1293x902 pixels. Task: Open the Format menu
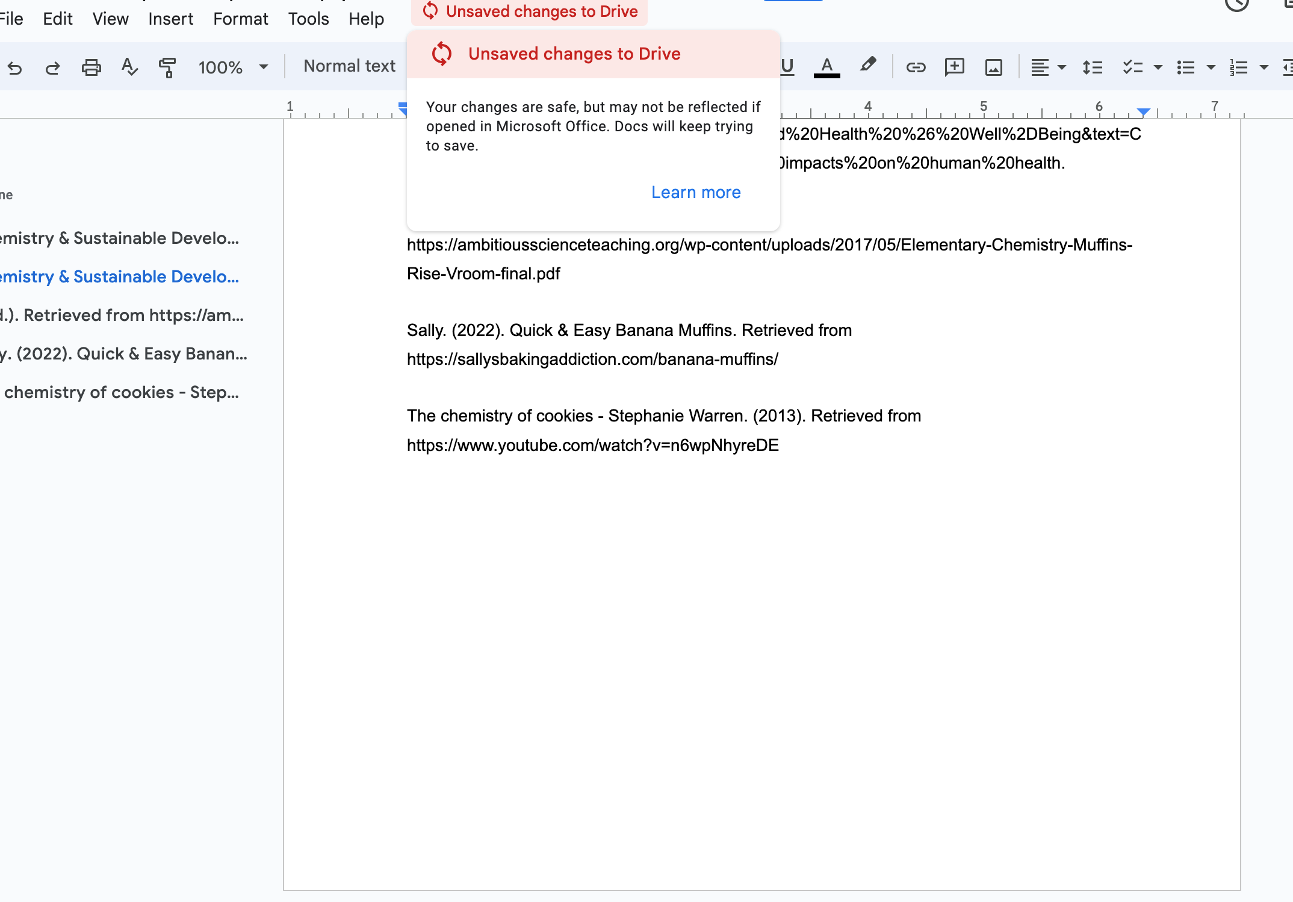tap(240, 19)
